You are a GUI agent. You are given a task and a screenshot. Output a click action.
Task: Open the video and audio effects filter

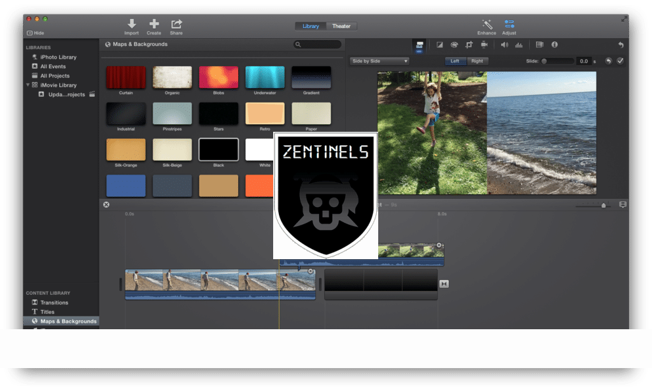[539, 45]
